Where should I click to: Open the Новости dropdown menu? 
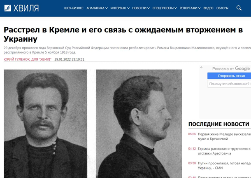(141, 8)
